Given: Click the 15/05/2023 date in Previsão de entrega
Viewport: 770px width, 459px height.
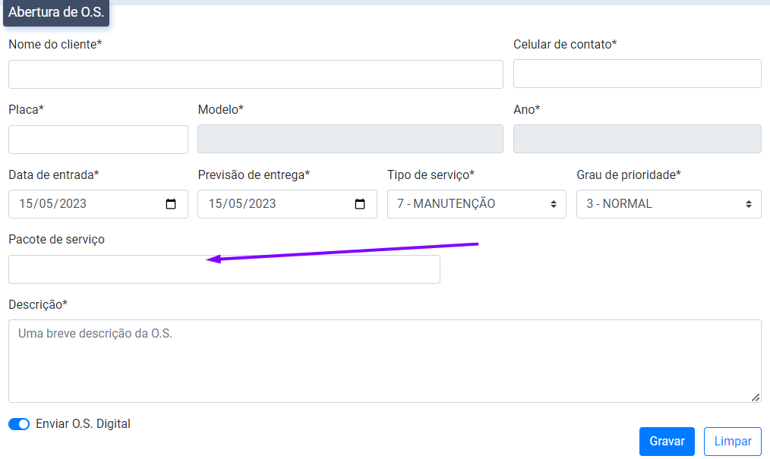Looking at the screenshot, I should [x=241, y=204].
